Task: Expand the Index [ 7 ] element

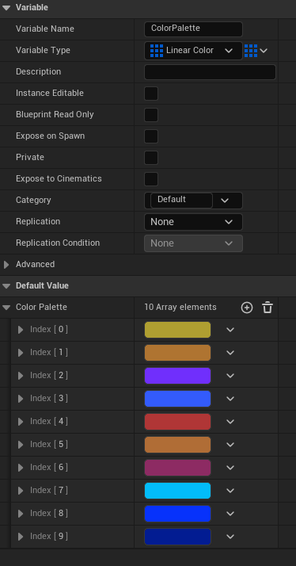Action: [x=21, y=491]
